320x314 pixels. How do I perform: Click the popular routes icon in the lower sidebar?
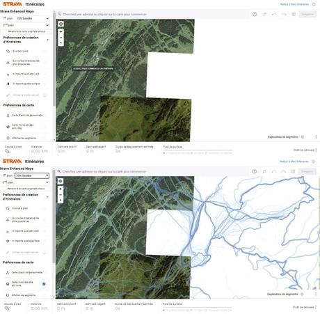point(8,220)
